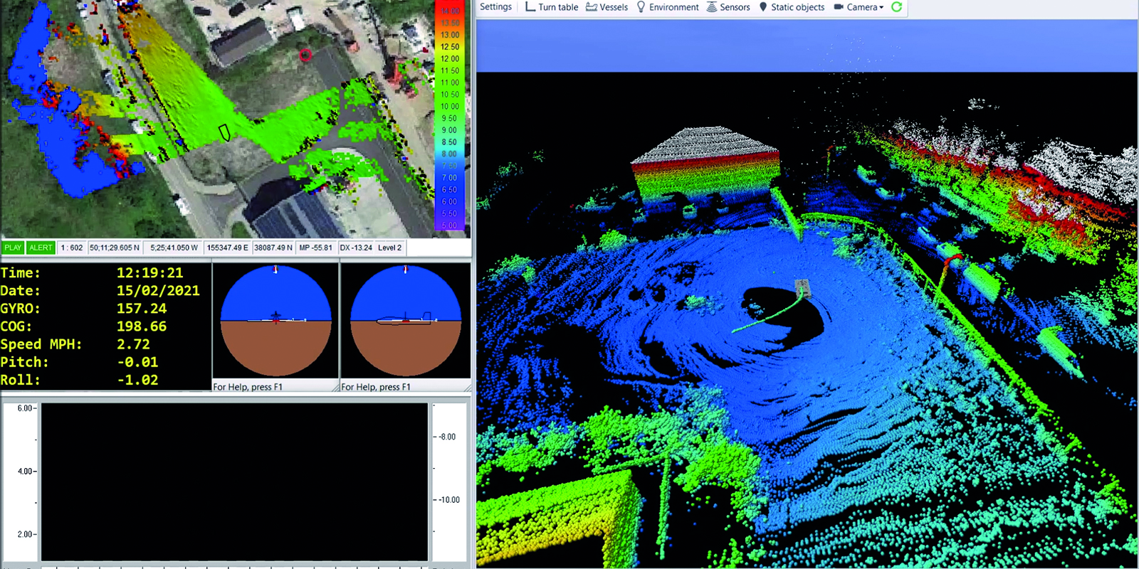This screenshot has height=569, width=1139.
Task: Click the 1:602 scale field
Action: 72,248
